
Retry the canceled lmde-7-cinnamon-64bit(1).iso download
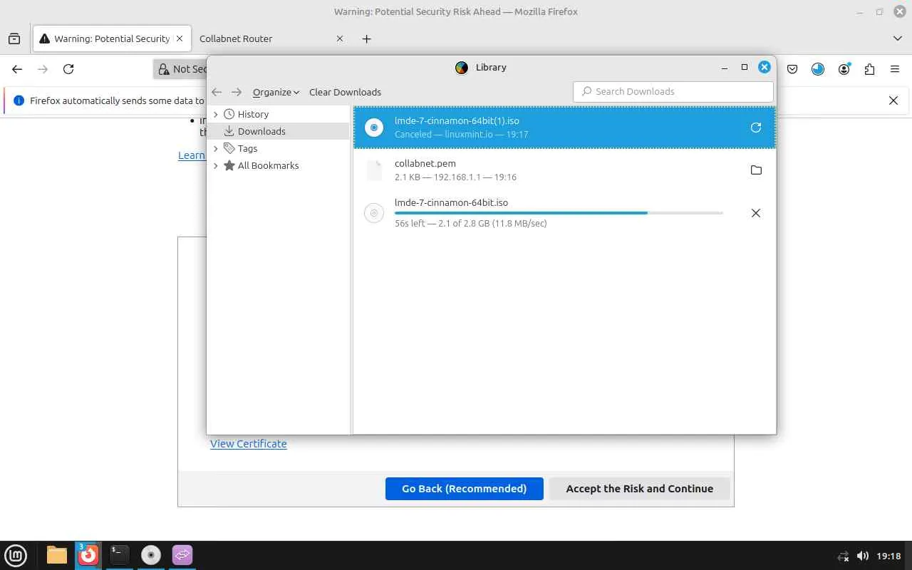point(756,128)
